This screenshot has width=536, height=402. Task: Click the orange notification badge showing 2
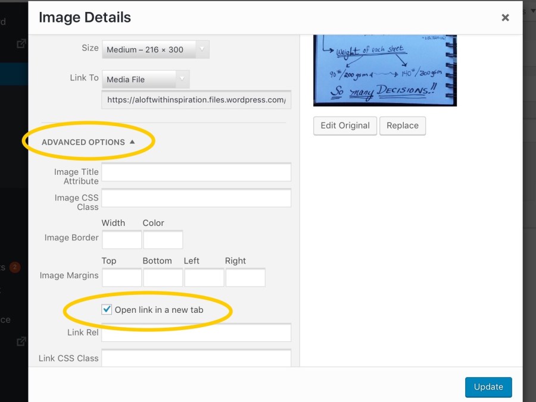15,267
